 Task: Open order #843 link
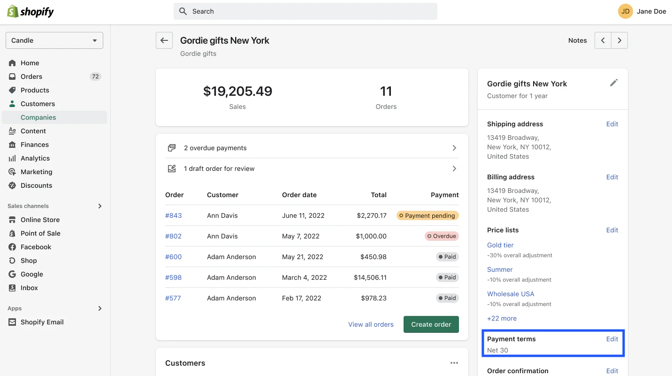point(173,215)
